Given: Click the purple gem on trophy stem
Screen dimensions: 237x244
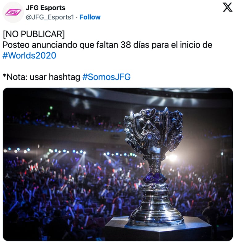Looking at the screenshot, I should point(154,177).
